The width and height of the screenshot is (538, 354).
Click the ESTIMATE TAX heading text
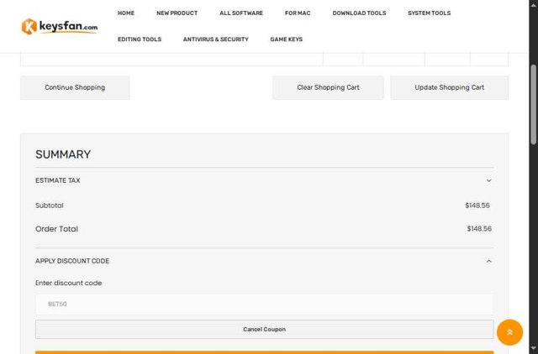[58, 180]
